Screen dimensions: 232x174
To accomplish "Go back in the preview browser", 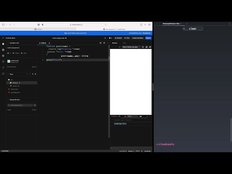I will (x=112, y=47).
